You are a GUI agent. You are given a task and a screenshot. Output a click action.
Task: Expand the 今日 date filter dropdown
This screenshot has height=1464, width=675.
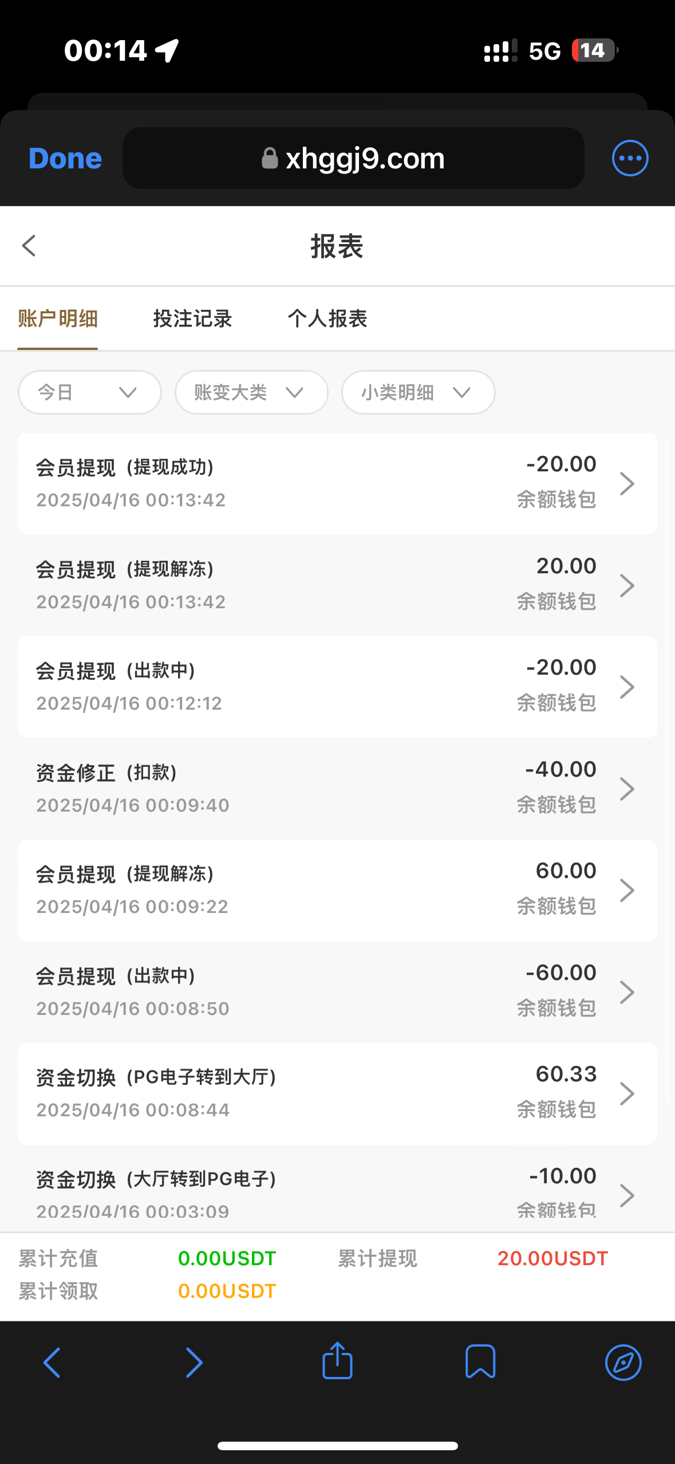pyautogui.click(x=89, y=392)
